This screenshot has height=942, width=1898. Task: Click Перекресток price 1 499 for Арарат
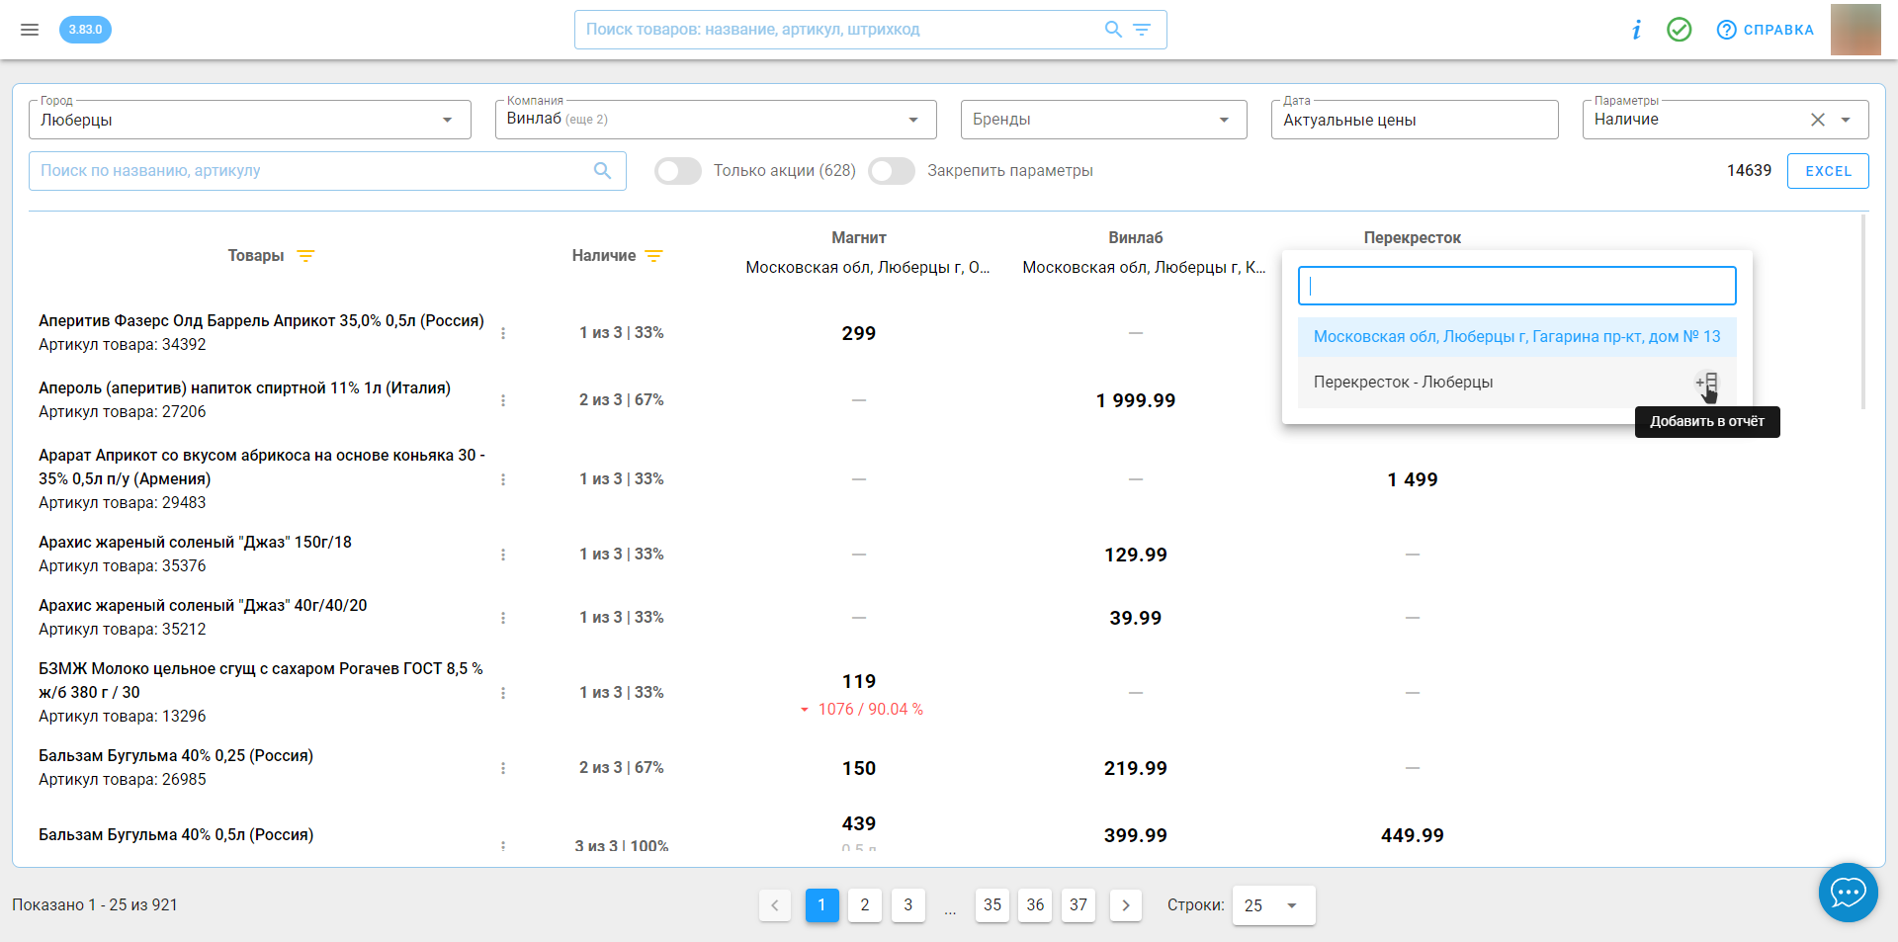[1413, 479]
